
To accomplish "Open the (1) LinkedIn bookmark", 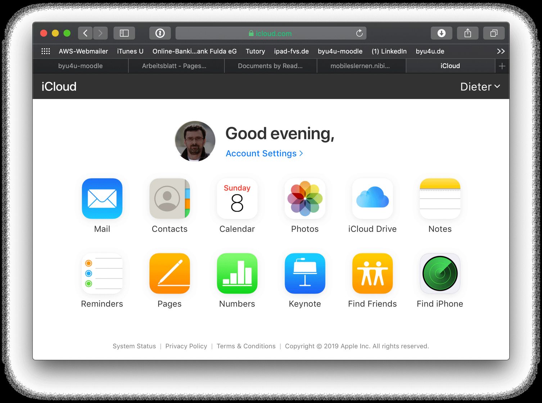I will pyautogui.click(x=389, y=51).
